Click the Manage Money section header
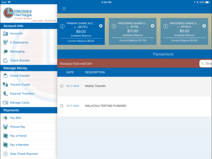The height and width of the screenshot is (159, 212). (29, 68)
